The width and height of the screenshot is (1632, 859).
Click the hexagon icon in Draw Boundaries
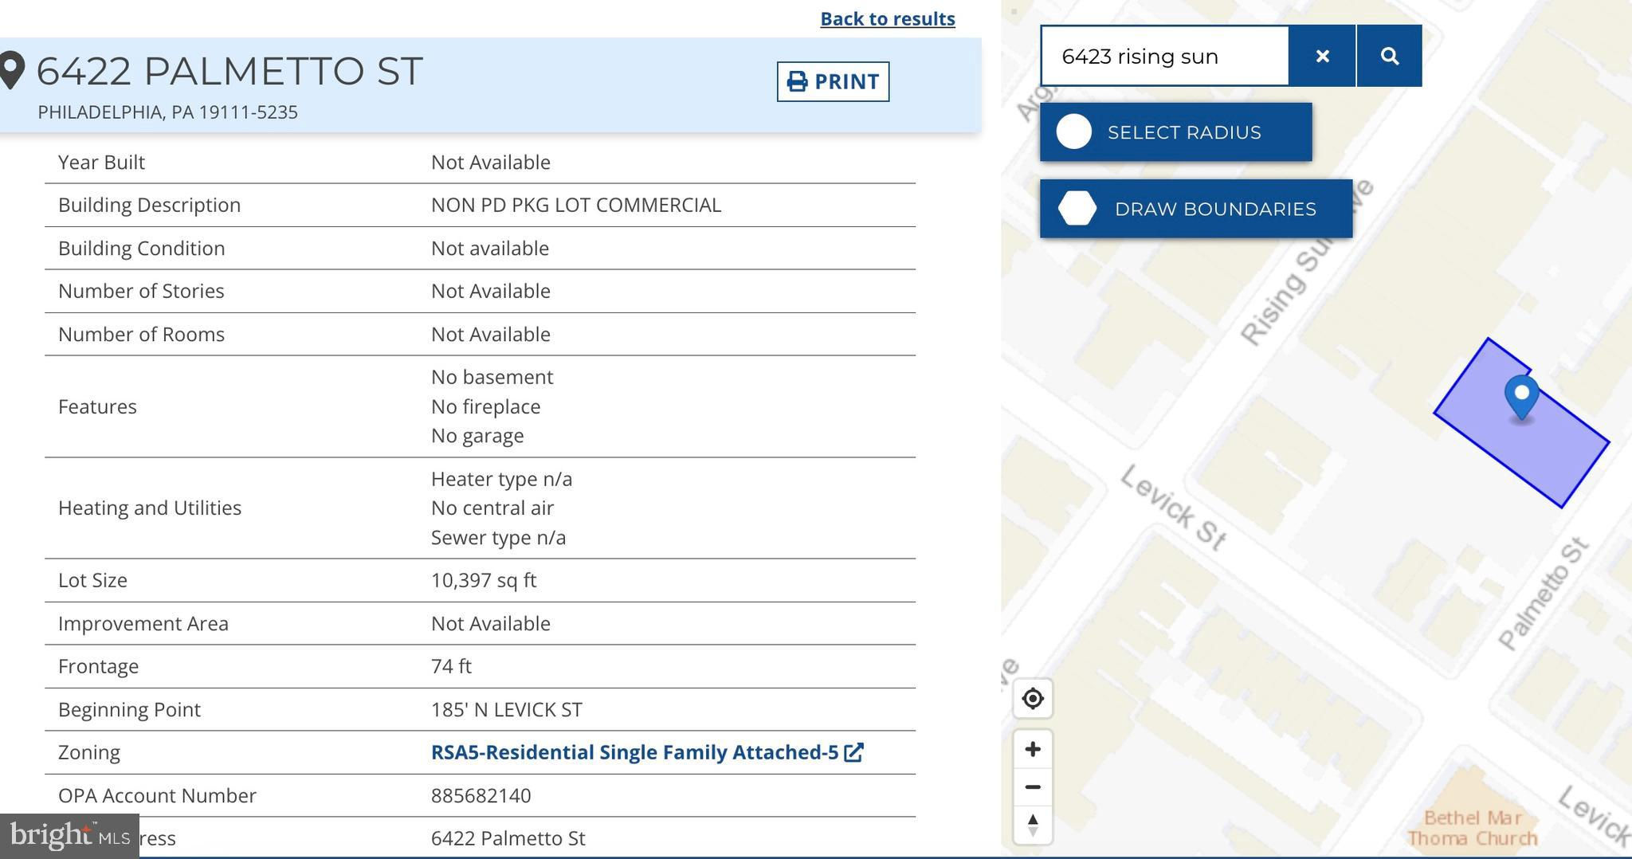(x=1077, y=209)
